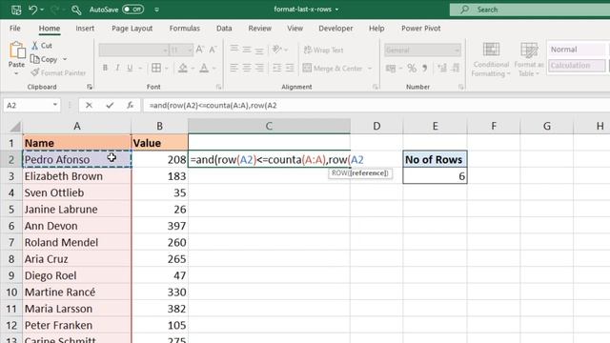Viewport: 610px width, 343px height.
Task: Click the Orientation icon
Action: click(276, 49)
